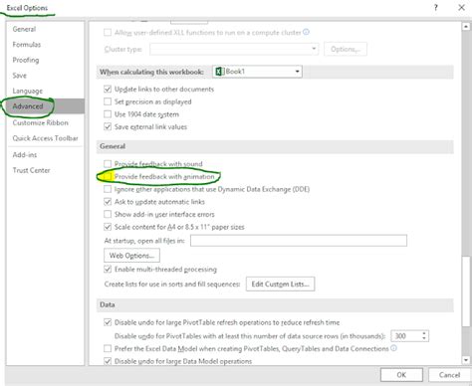Screen dimensions: 472x386
Task: Toggle Disable undo for large Data Model operations
Action: [x=108, y=361]
